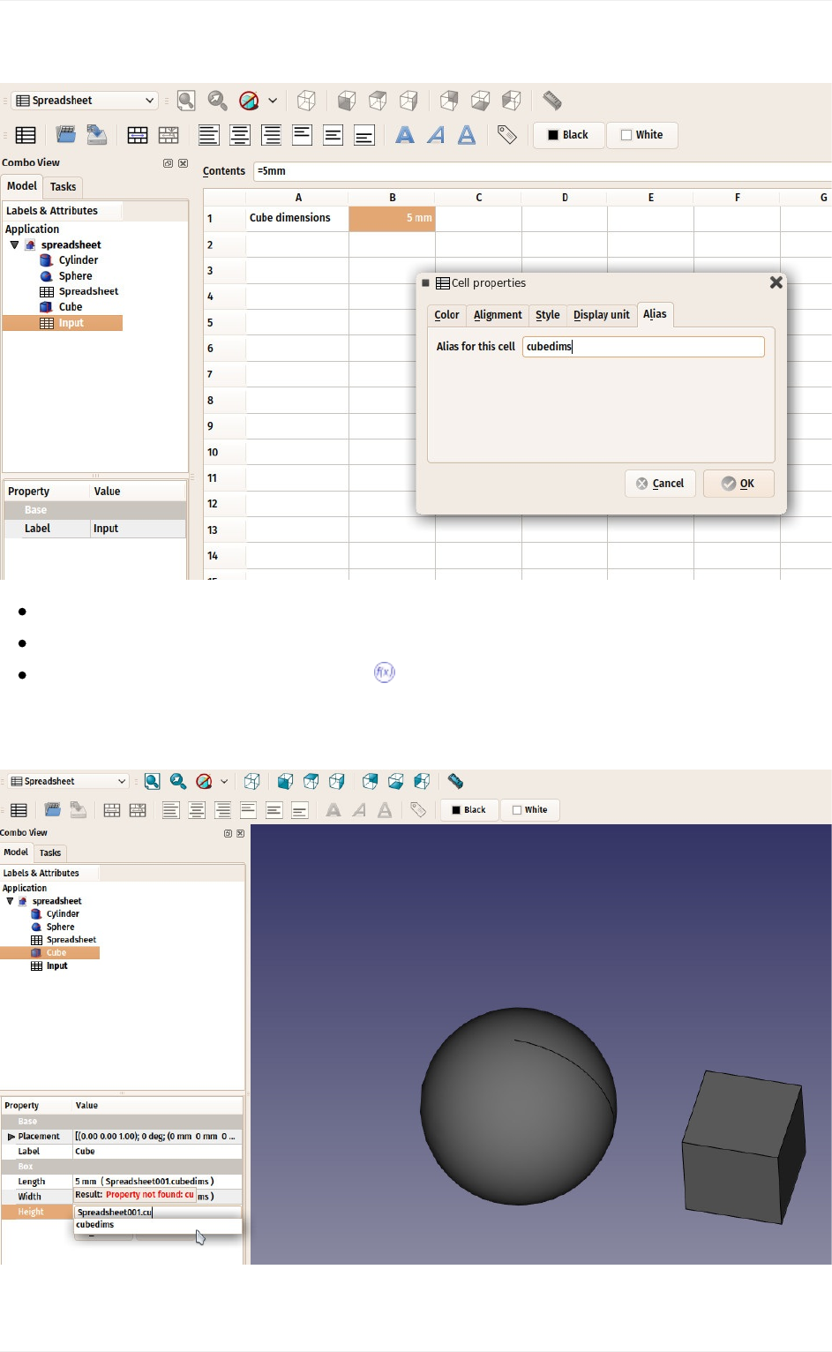Expand the Placement property row

[11, 1137]
